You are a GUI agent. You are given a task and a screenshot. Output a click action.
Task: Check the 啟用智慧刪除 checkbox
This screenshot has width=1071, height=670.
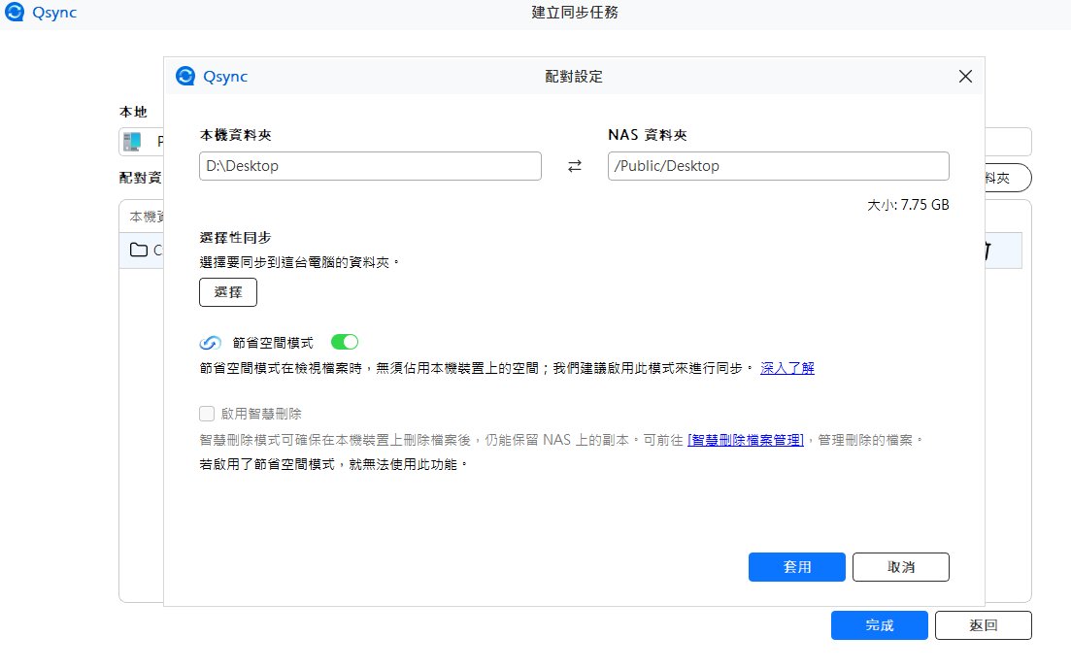[x=207, y=414]
